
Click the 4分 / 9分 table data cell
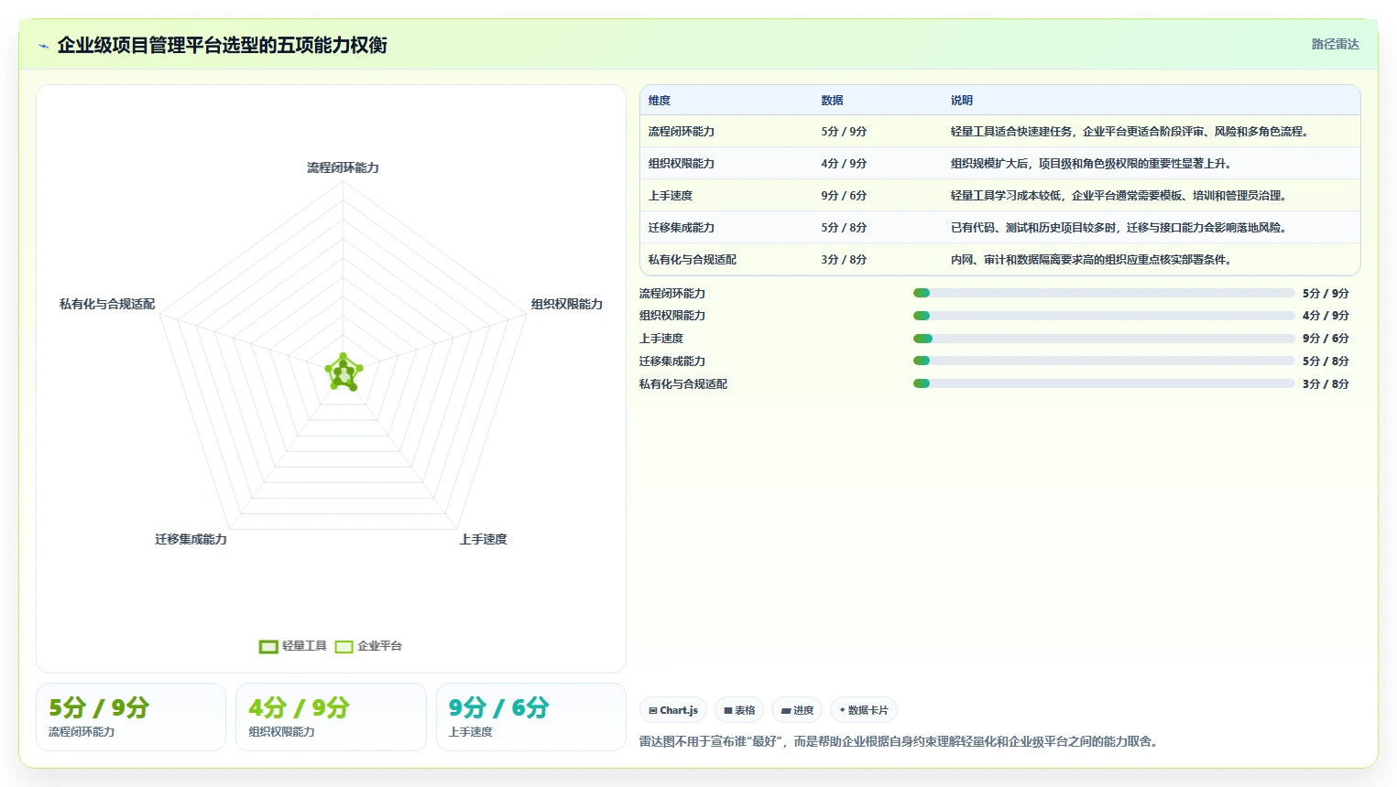click(x=844, y=164)
